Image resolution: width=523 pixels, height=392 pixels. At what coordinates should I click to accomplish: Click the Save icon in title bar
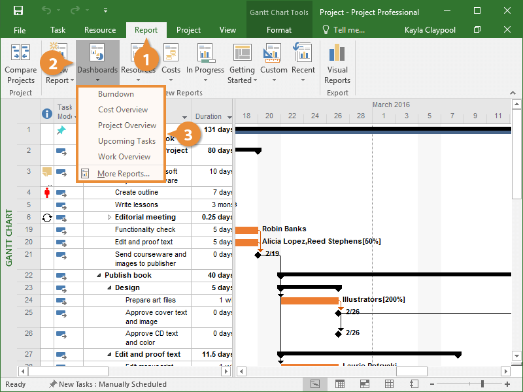(18, 11)
